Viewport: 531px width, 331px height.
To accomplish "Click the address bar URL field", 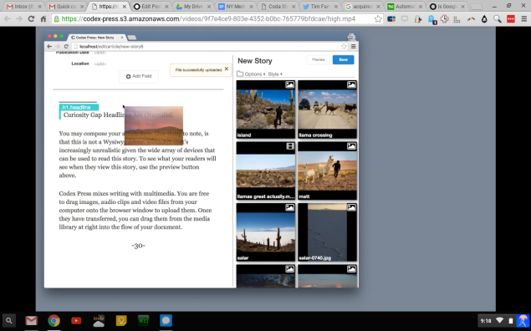I will pos(217,19).
